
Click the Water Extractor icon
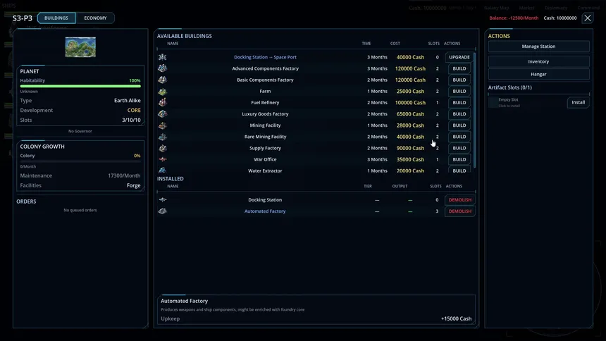162,170
